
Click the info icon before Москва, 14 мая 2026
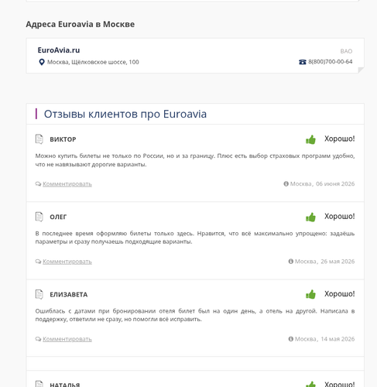point(291,339)
